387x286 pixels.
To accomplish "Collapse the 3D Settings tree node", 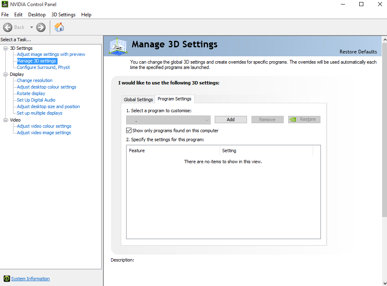I will 5,48.
